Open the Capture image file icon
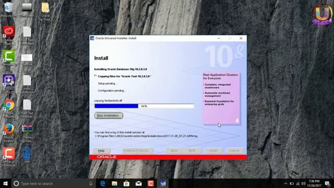The height and width of the screenshot is (188, 334). pos(27,60)
